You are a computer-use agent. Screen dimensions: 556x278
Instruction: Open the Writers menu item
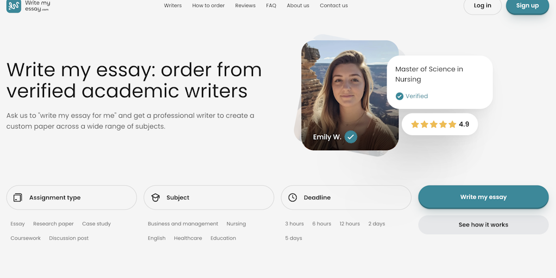[173, 5]
